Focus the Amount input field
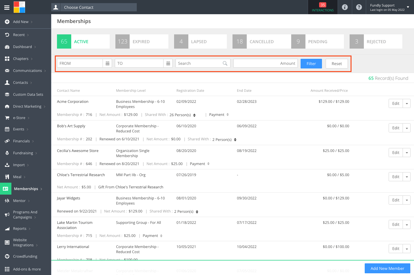 (266, 63)
